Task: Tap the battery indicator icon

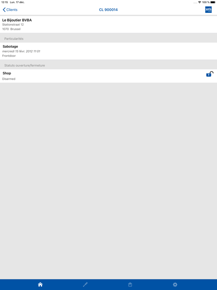Action: click(x=213, y=2)
